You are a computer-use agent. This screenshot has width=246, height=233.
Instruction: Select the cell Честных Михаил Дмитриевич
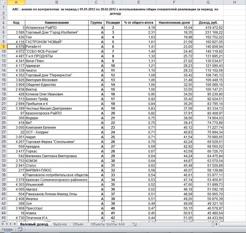click(57, 108)
